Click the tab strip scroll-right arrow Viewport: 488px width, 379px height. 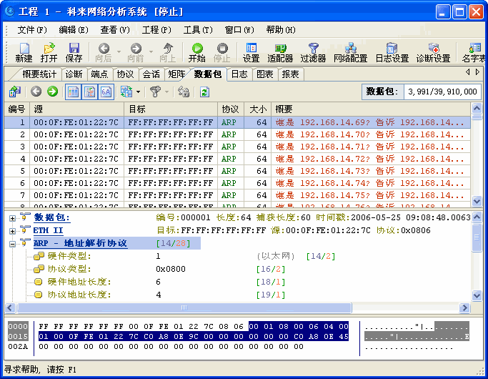tap(477, 72)
